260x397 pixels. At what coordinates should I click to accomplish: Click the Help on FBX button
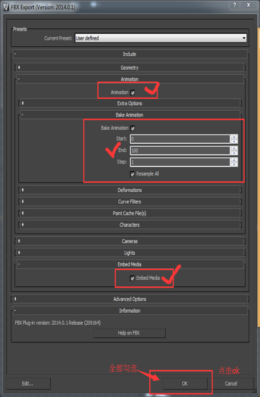(x=130, y=333)
